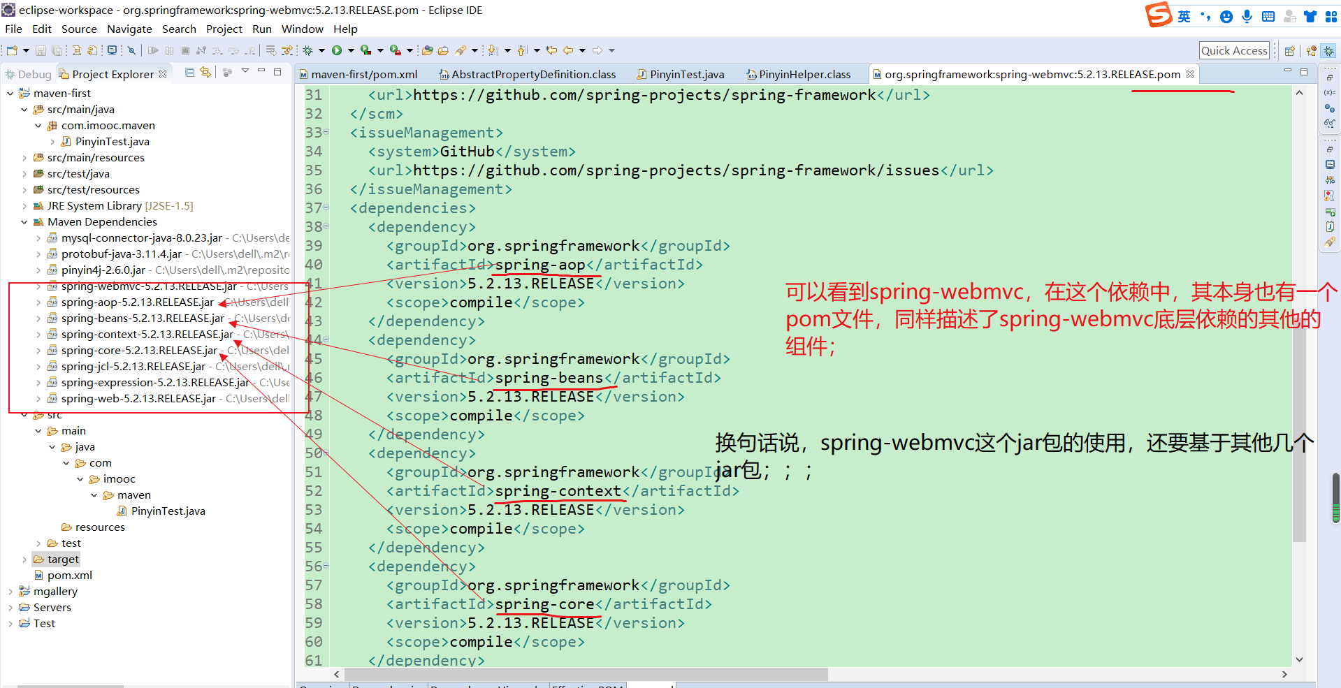
Task: Open the Debug As dropdown arrow
Action: [321, 50]
